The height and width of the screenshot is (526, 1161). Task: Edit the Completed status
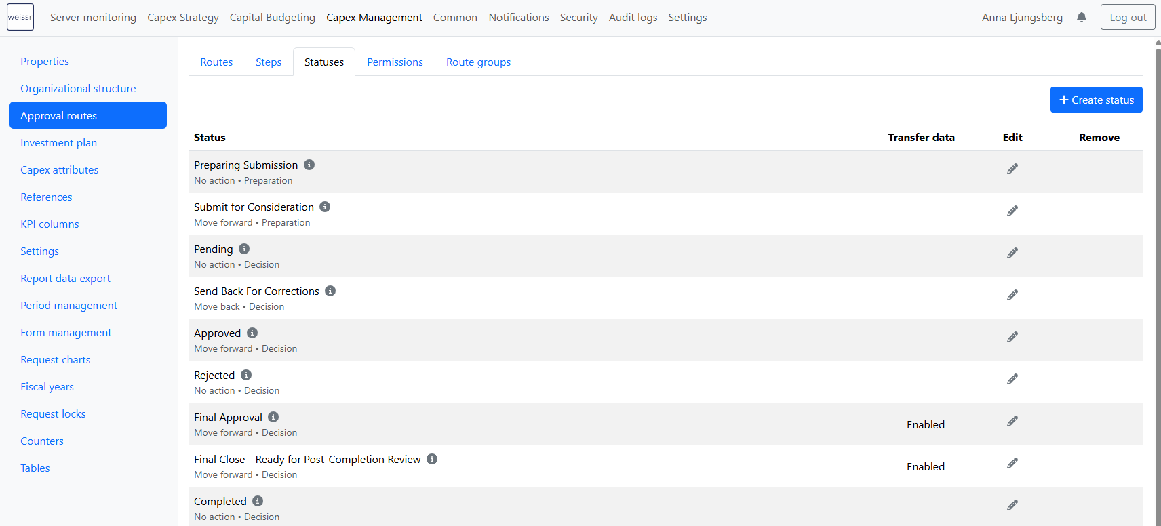pos(1012,505)
